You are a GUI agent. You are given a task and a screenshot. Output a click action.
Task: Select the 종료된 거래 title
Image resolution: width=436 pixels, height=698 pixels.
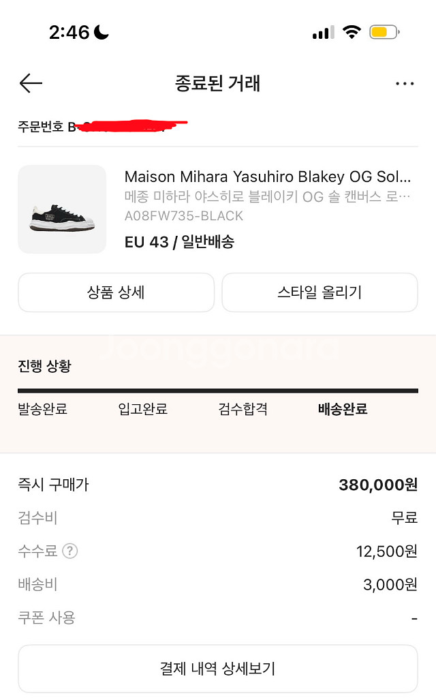pos(217,82)
